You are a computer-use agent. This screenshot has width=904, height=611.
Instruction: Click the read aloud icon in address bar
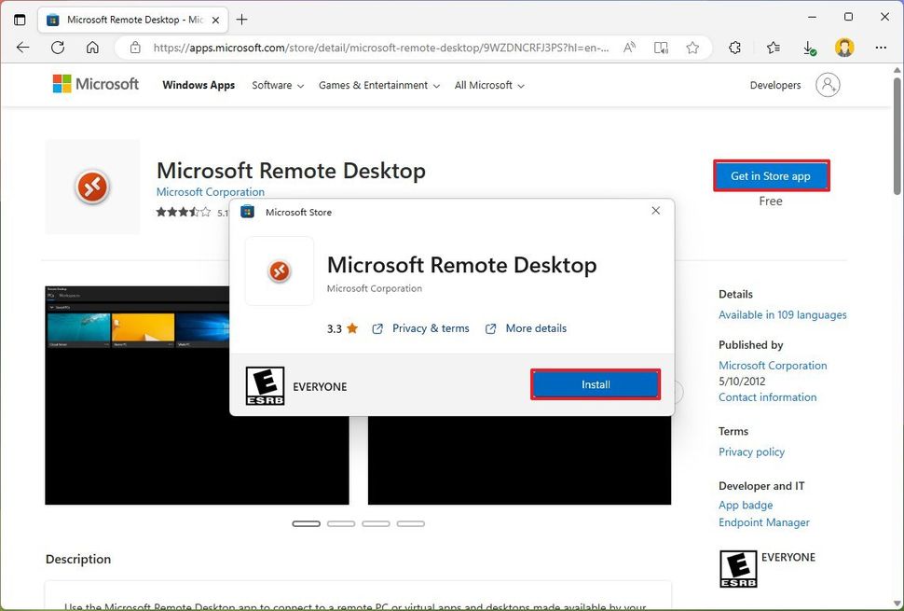[x=630, y=47]
